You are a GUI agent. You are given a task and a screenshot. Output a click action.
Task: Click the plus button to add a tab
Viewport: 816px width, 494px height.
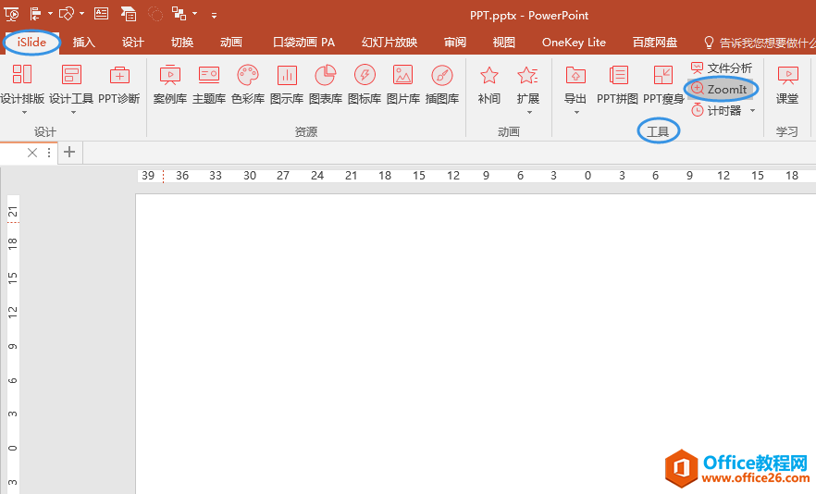coord(69,153)
